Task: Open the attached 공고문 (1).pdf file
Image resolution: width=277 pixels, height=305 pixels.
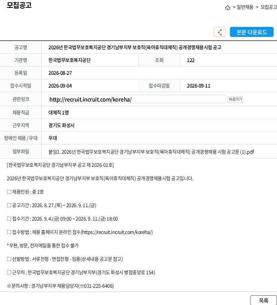Action: (151, 152)
